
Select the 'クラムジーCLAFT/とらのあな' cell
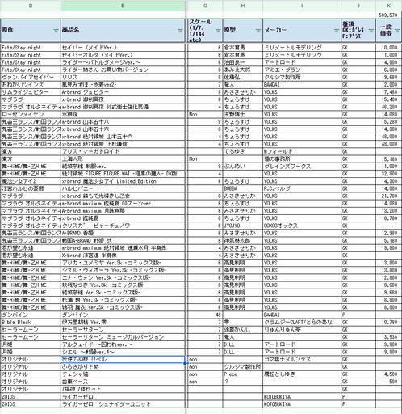pos(302,322)
